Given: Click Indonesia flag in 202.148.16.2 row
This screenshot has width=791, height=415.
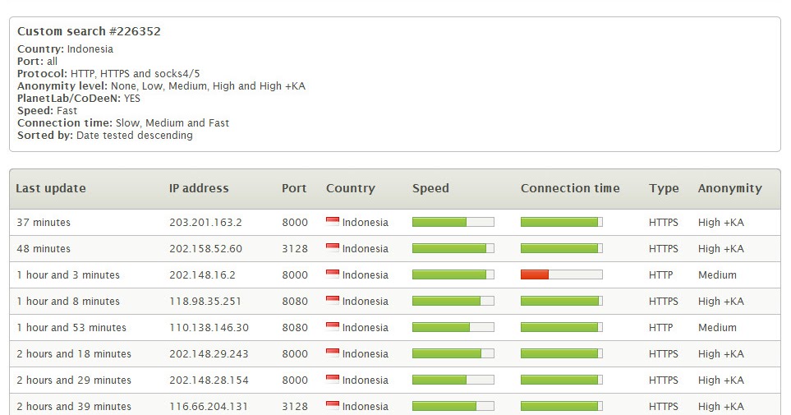Looking at the screenshot, I should pos(333,274).
